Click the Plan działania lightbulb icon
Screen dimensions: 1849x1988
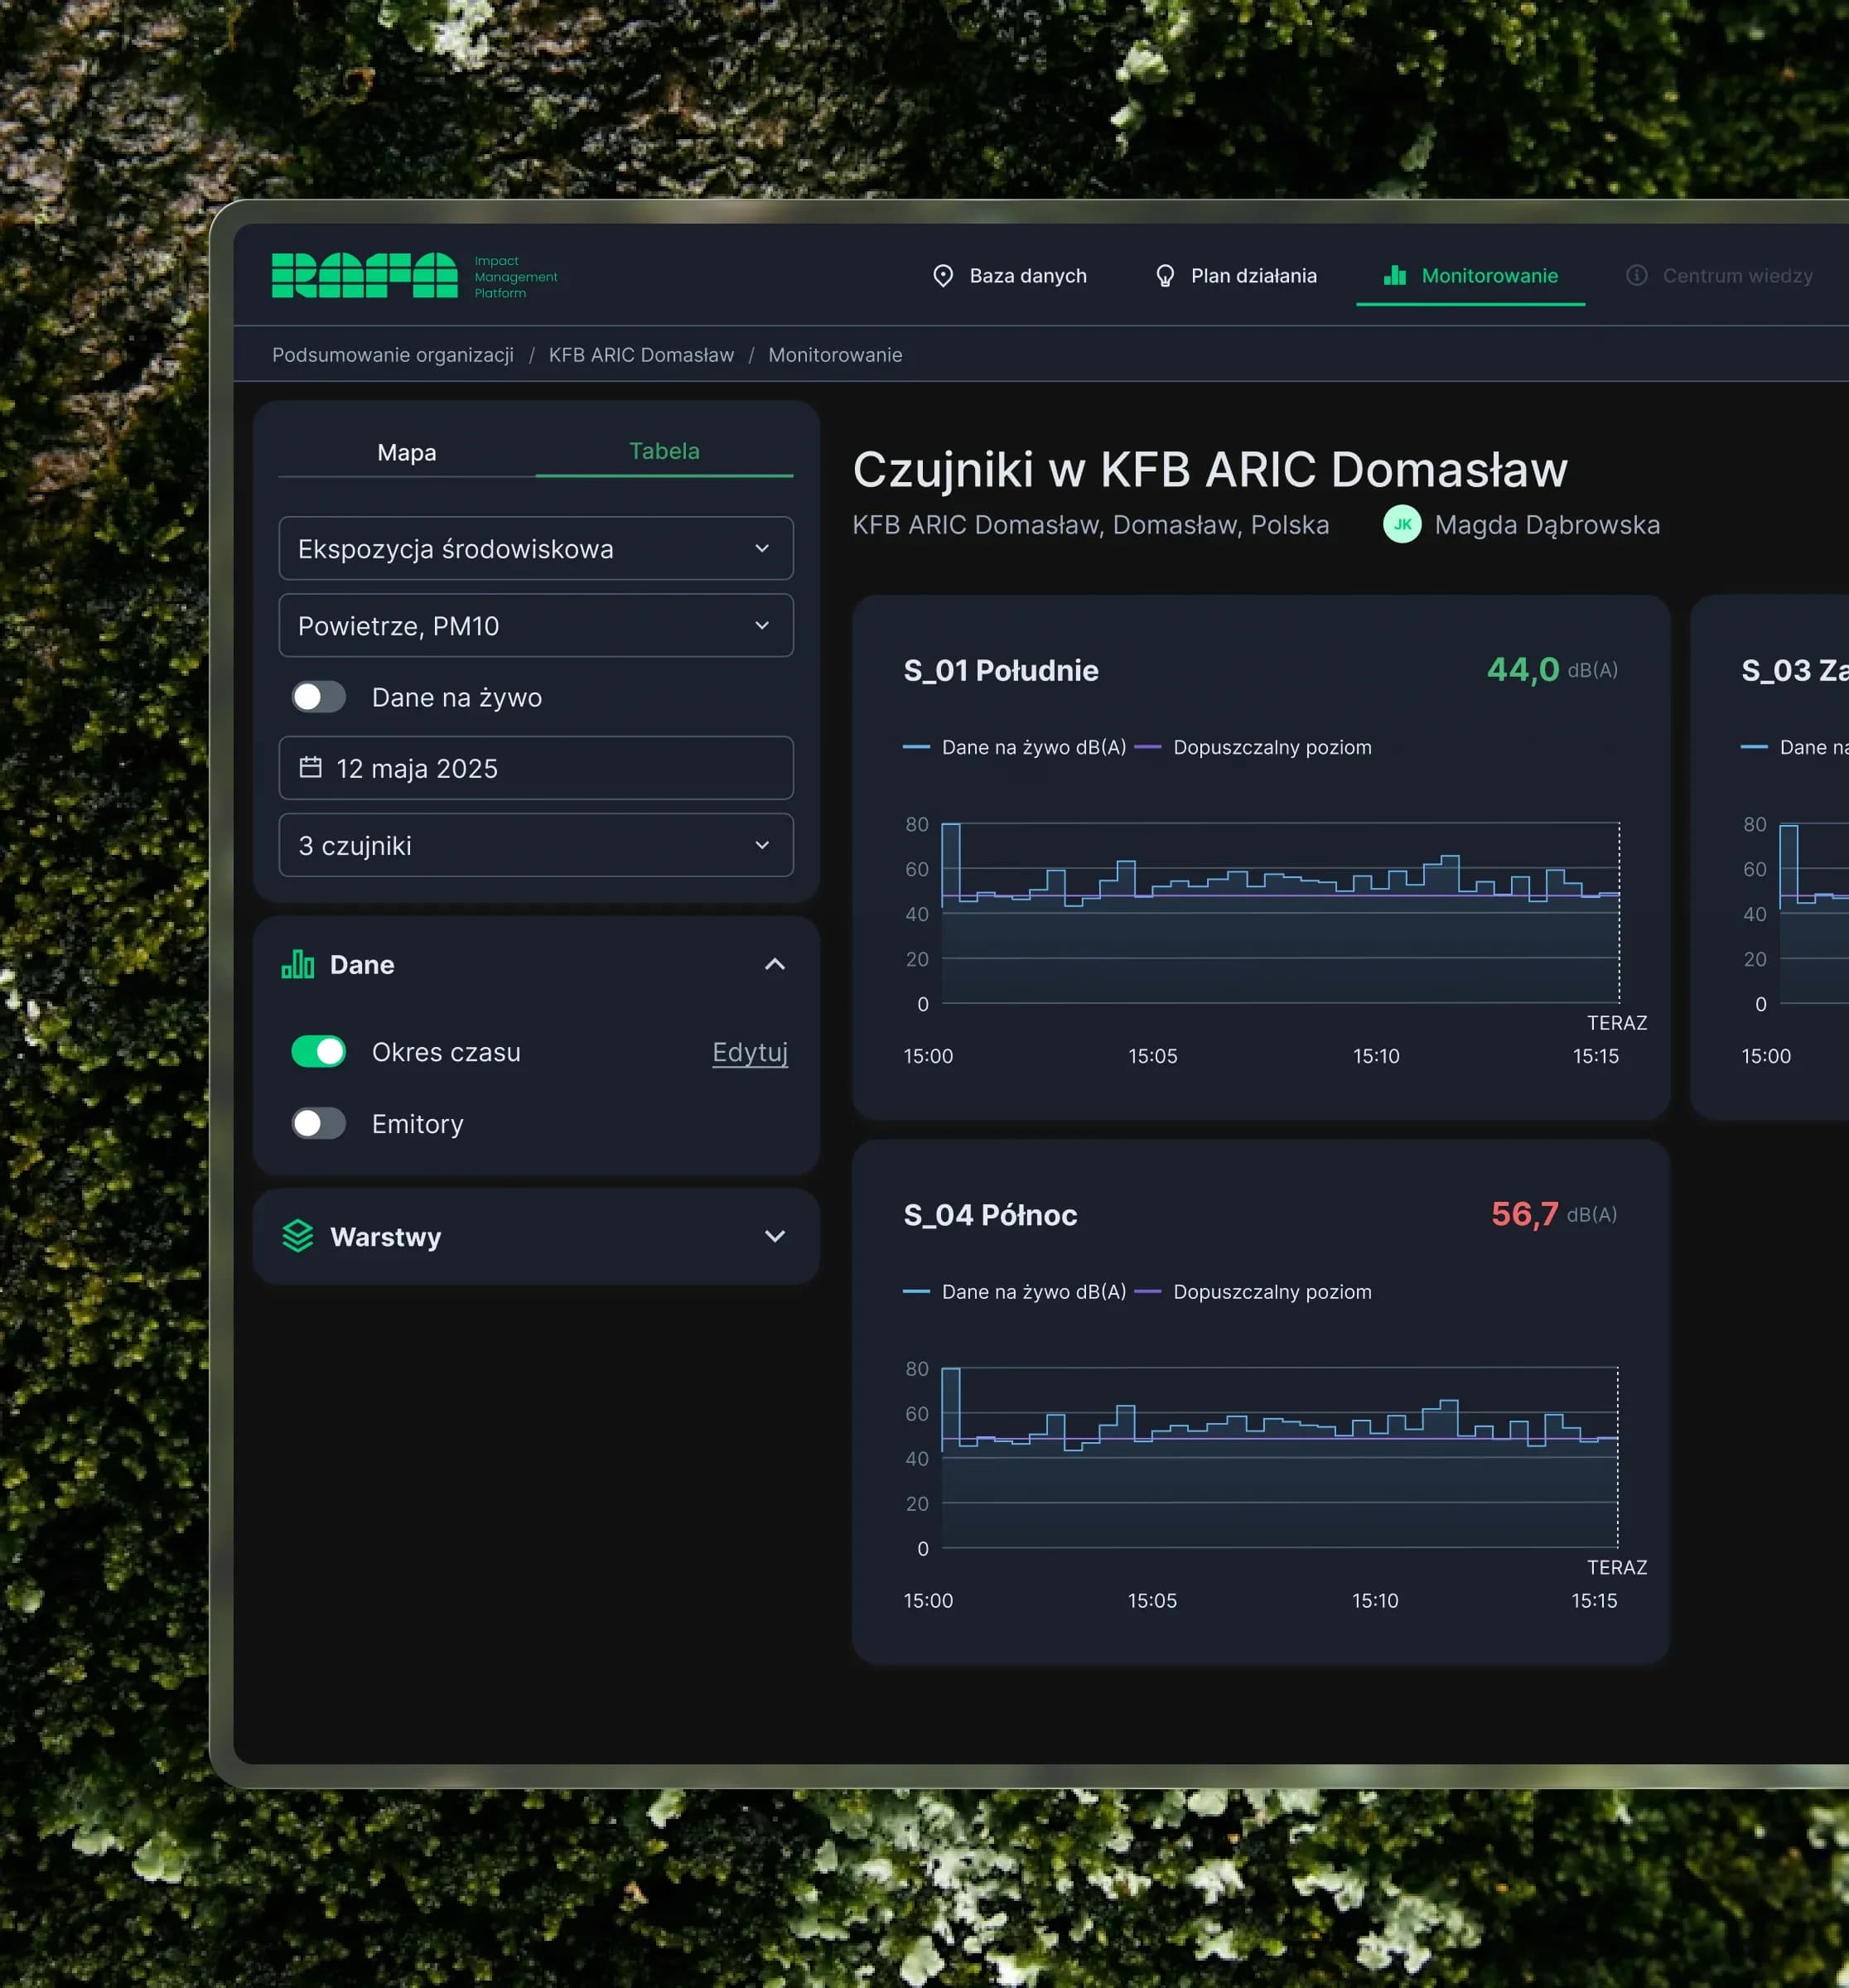(x=1164, y=276)
